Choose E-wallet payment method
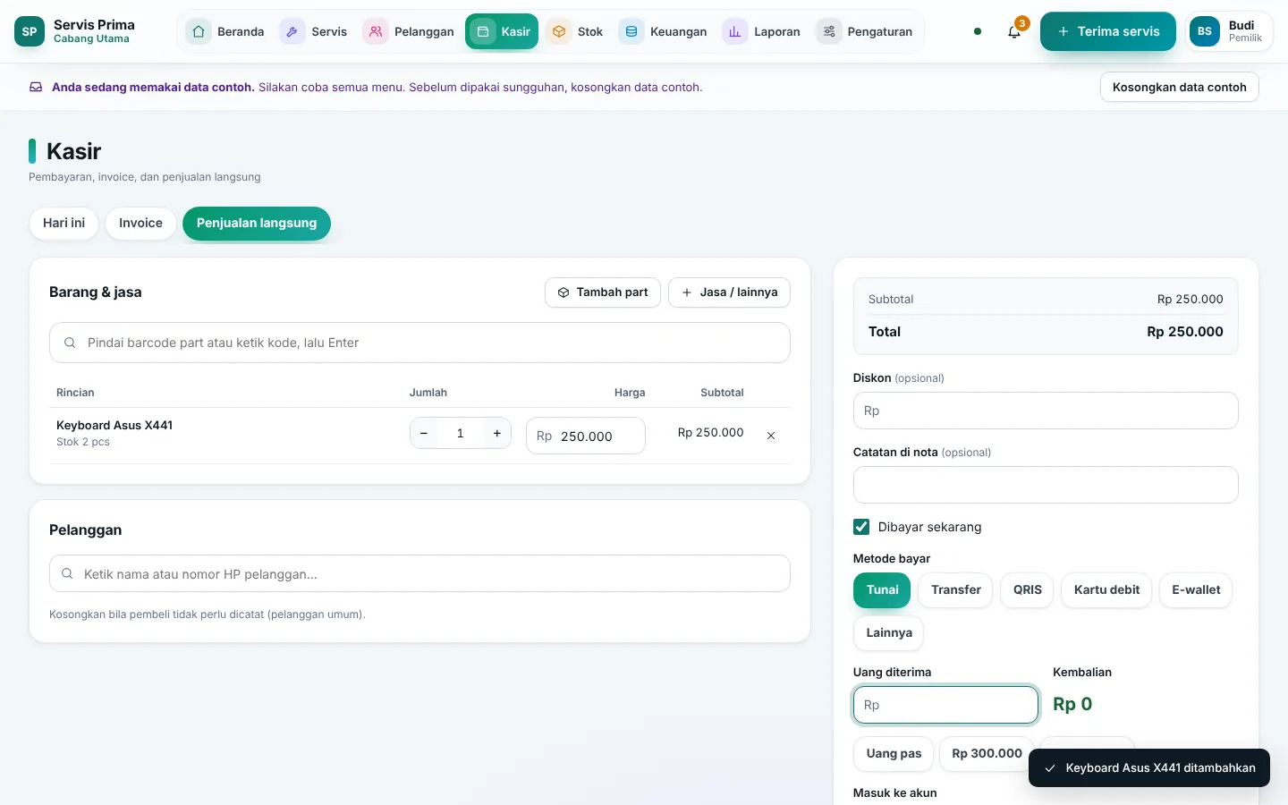This screenshot has height=805, width=1288. pos(1196,590)
